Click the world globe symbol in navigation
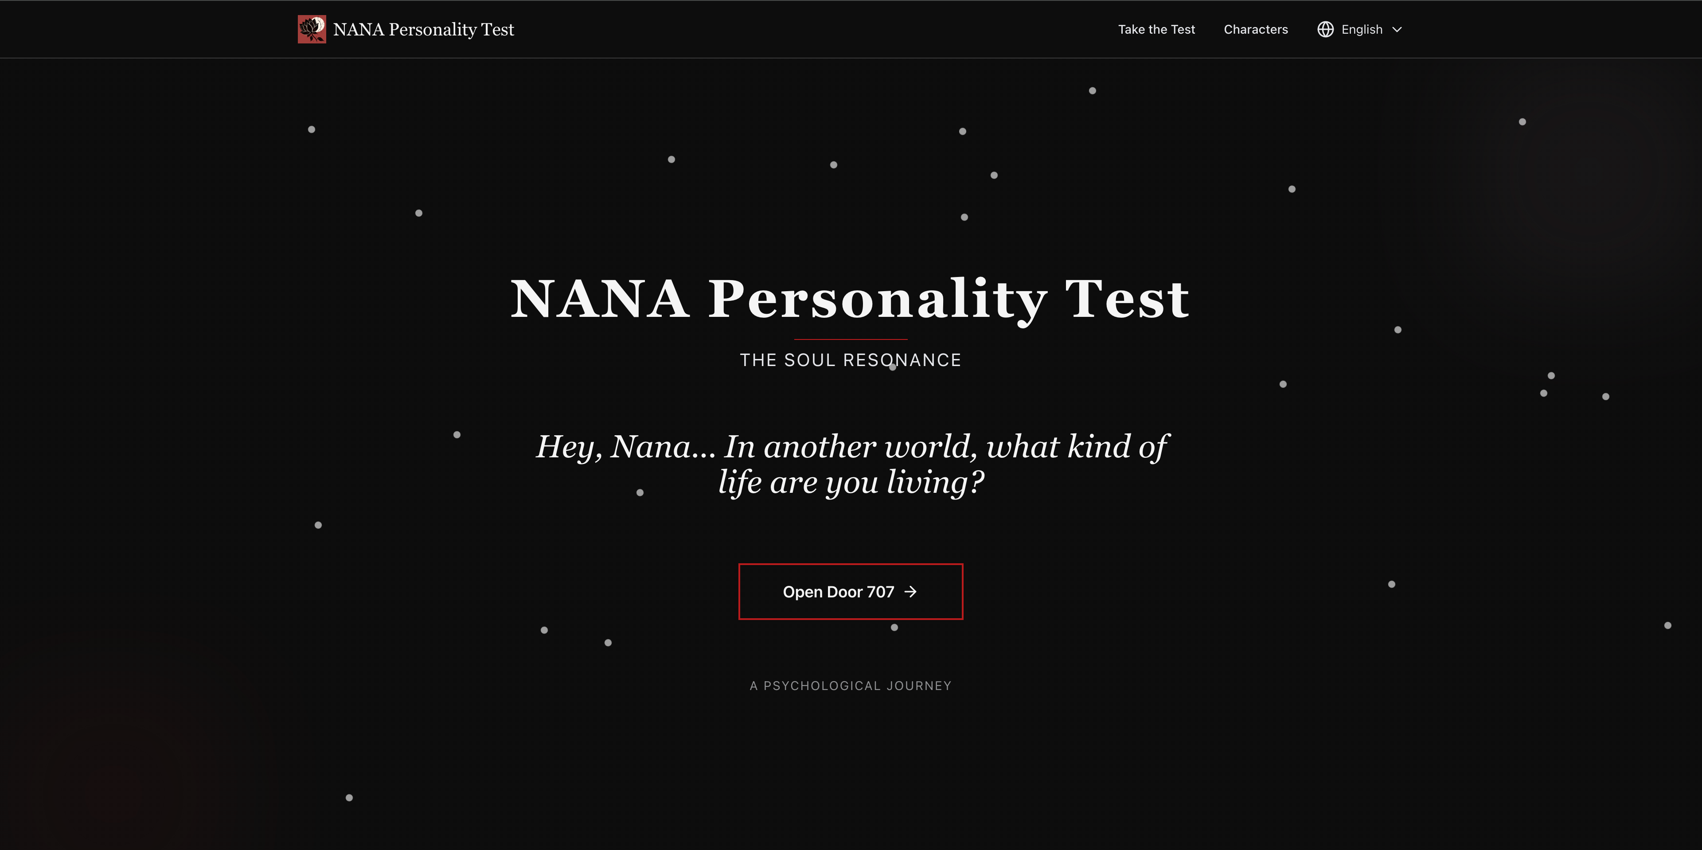This screenshot has height=850, width=1702. (x=1325, y=29)
